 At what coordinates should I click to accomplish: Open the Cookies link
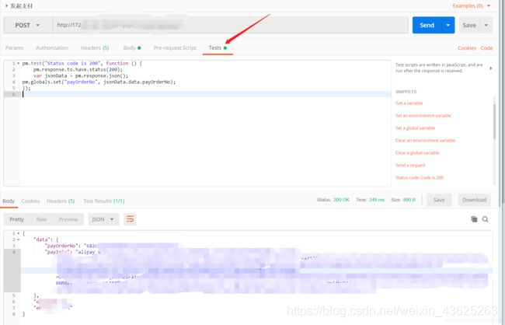pyautogui.click(x=467, y=47)
